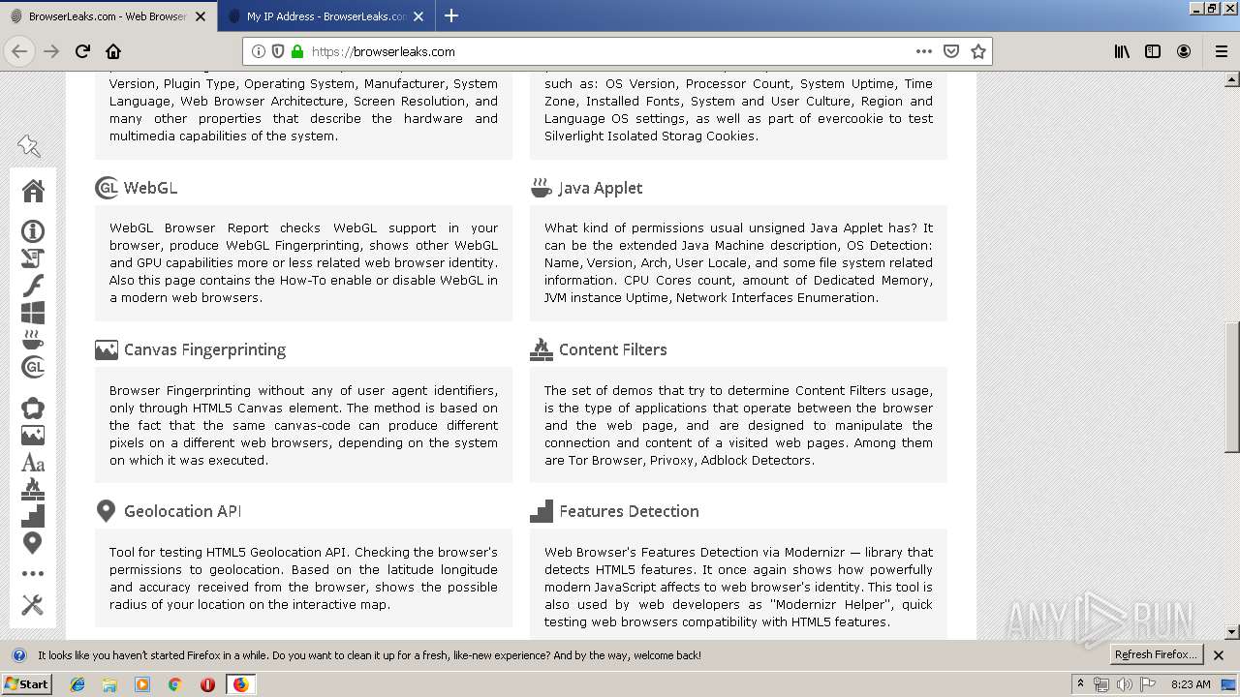Click the Java Applet coffee cup heading icon

point(542,188)
